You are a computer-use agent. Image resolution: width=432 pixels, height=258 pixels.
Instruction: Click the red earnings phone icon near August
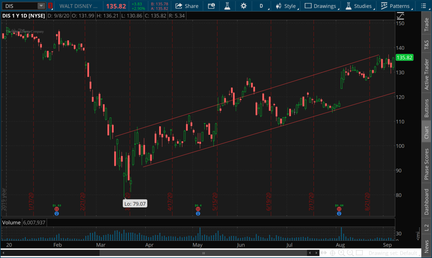pos(339,209)
